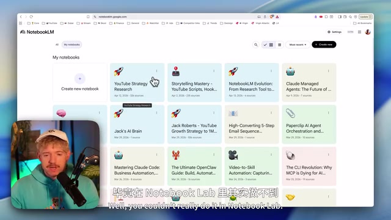Open options menu for Ultimate OpenClaw Guide

click(214, 155)
